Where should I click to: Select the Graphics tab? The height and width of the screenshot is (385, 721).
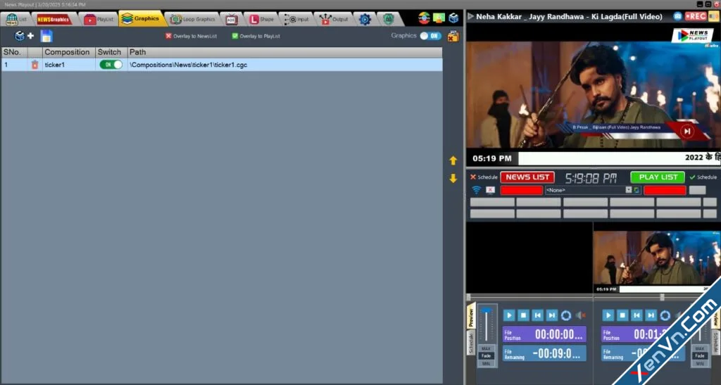tap(141, 18)
